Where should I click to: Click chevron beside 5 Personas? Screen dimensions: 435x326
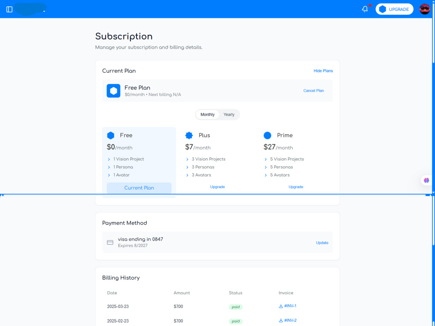pos(266,167)
